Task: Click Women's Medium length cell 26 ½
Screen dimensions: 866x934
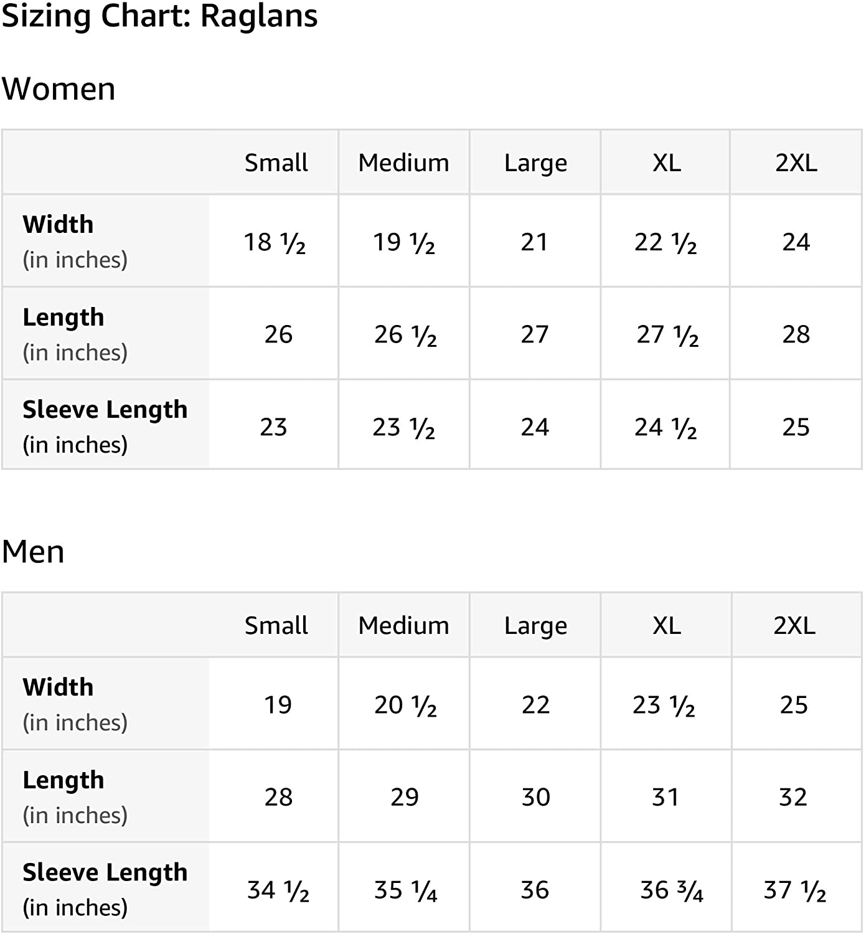Action: 405,335
